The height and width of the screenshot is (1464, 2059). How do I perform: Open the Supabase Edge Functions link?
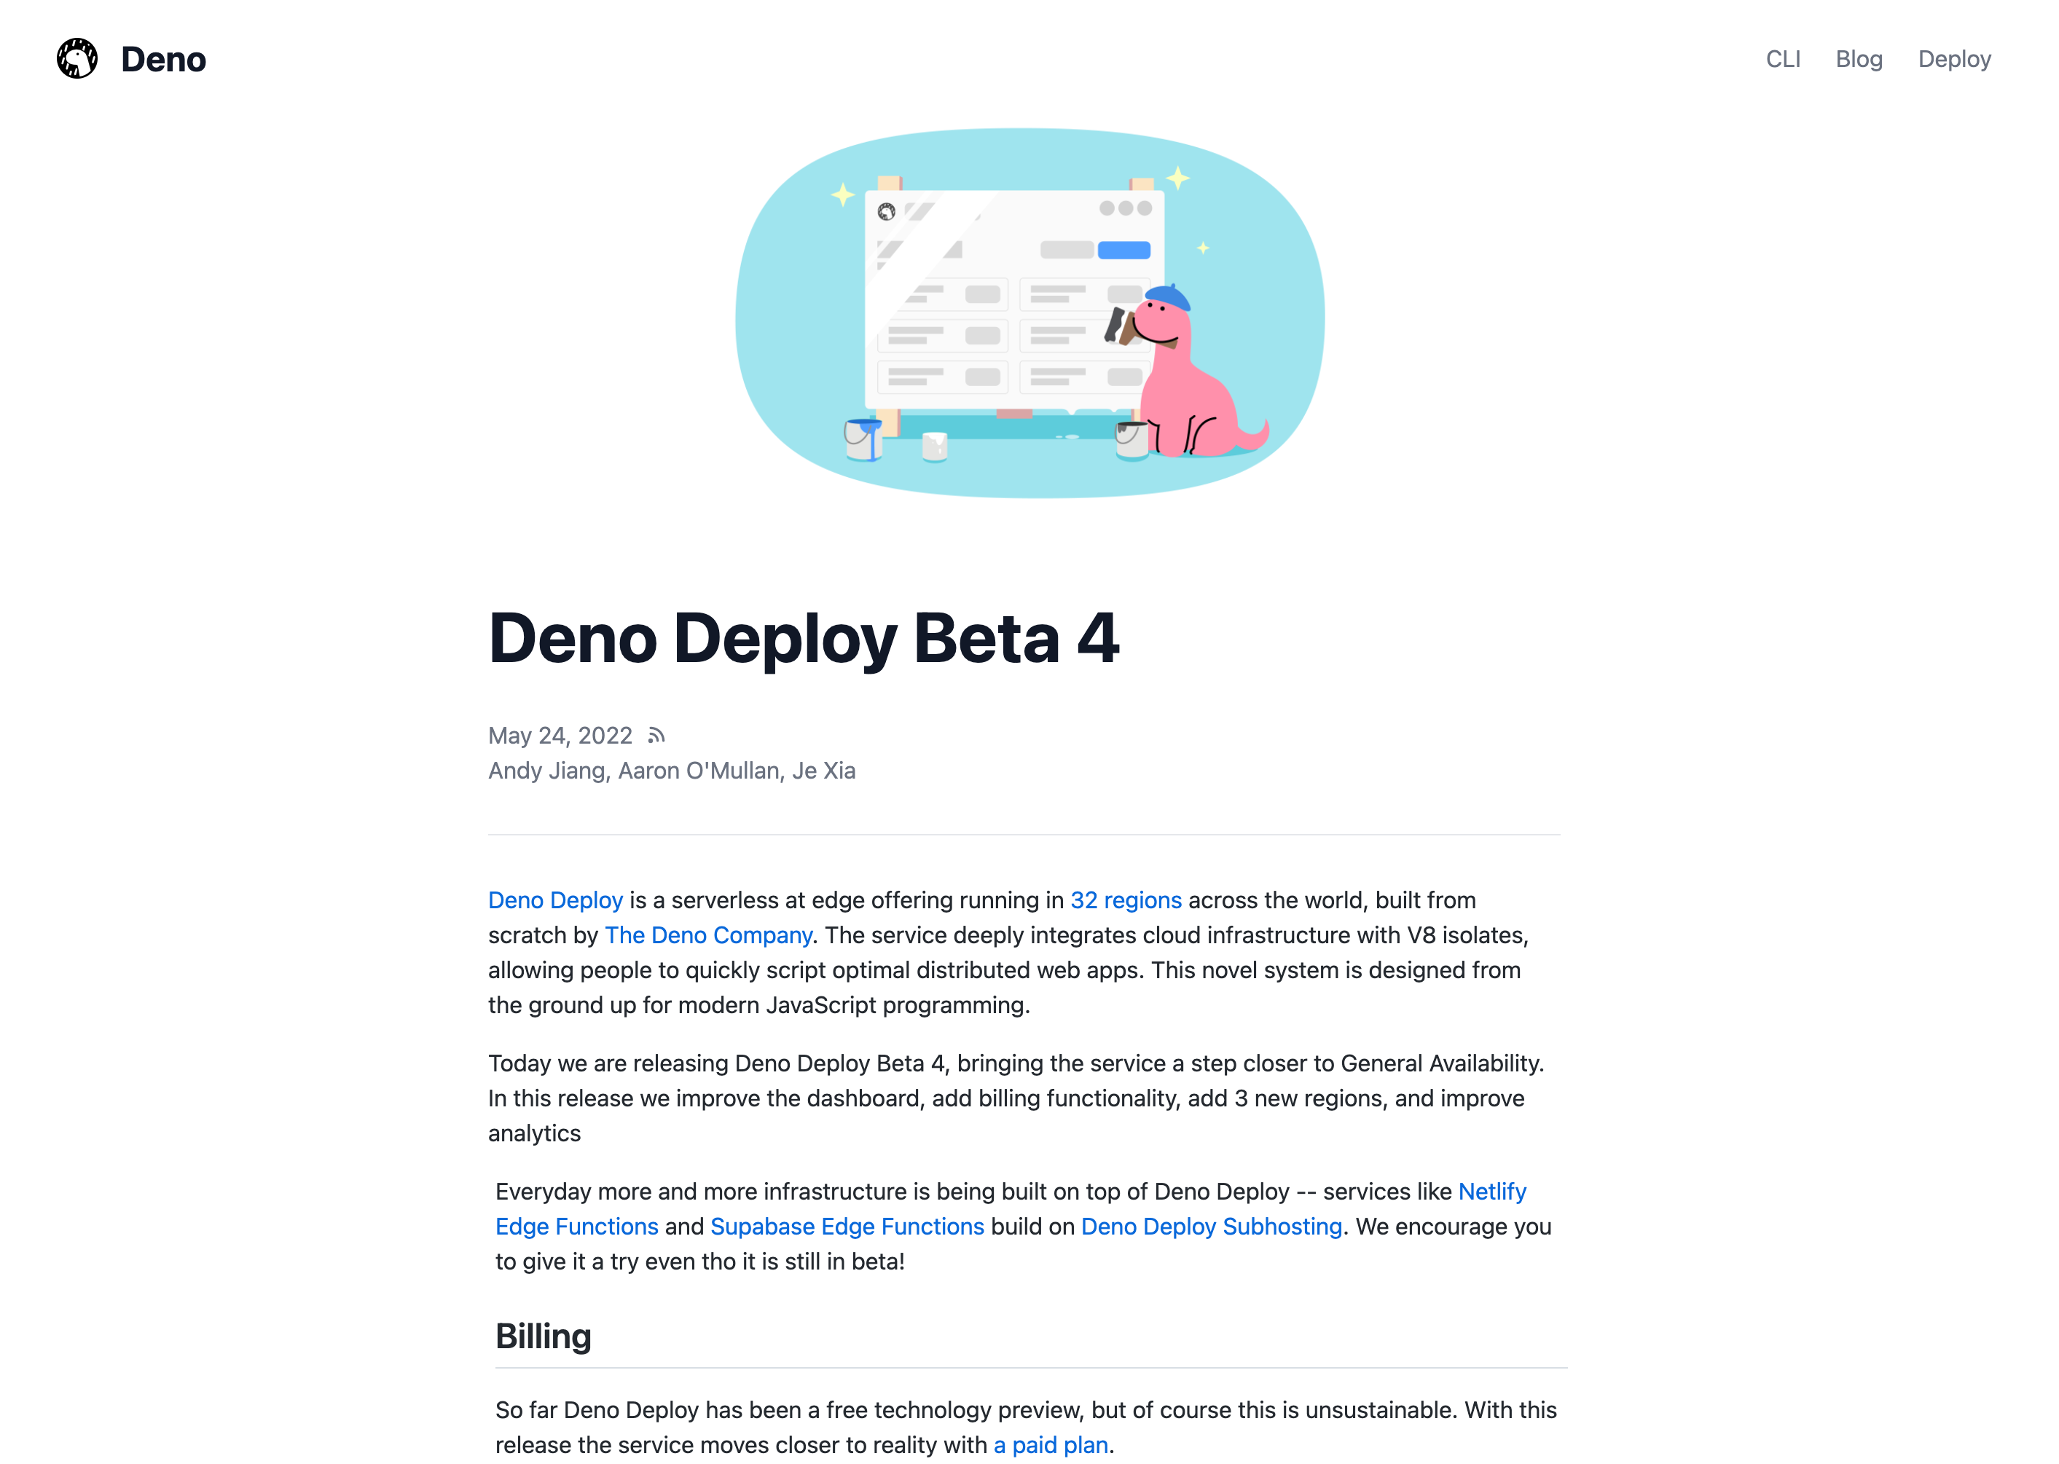(x=847, y=1226)
